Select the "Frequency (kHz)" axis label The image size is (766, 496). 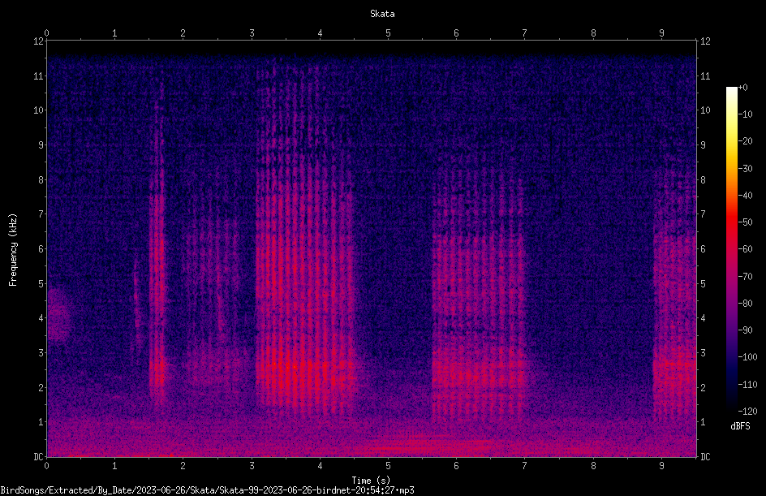13,250
